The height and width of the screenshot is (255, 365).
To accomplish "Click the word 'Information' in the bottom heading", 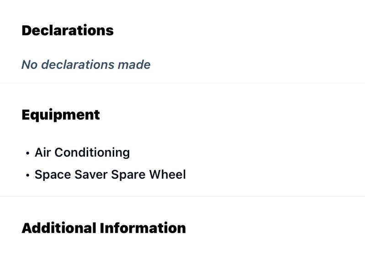I will 143,228.
